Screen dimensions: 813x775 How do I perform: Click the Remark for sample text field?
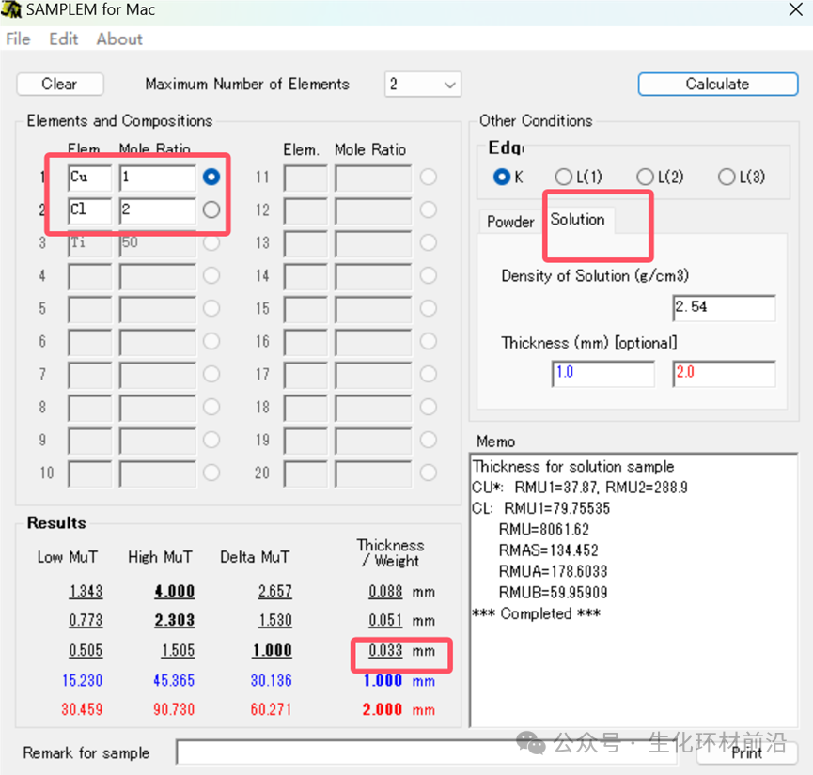pos(432,752)
